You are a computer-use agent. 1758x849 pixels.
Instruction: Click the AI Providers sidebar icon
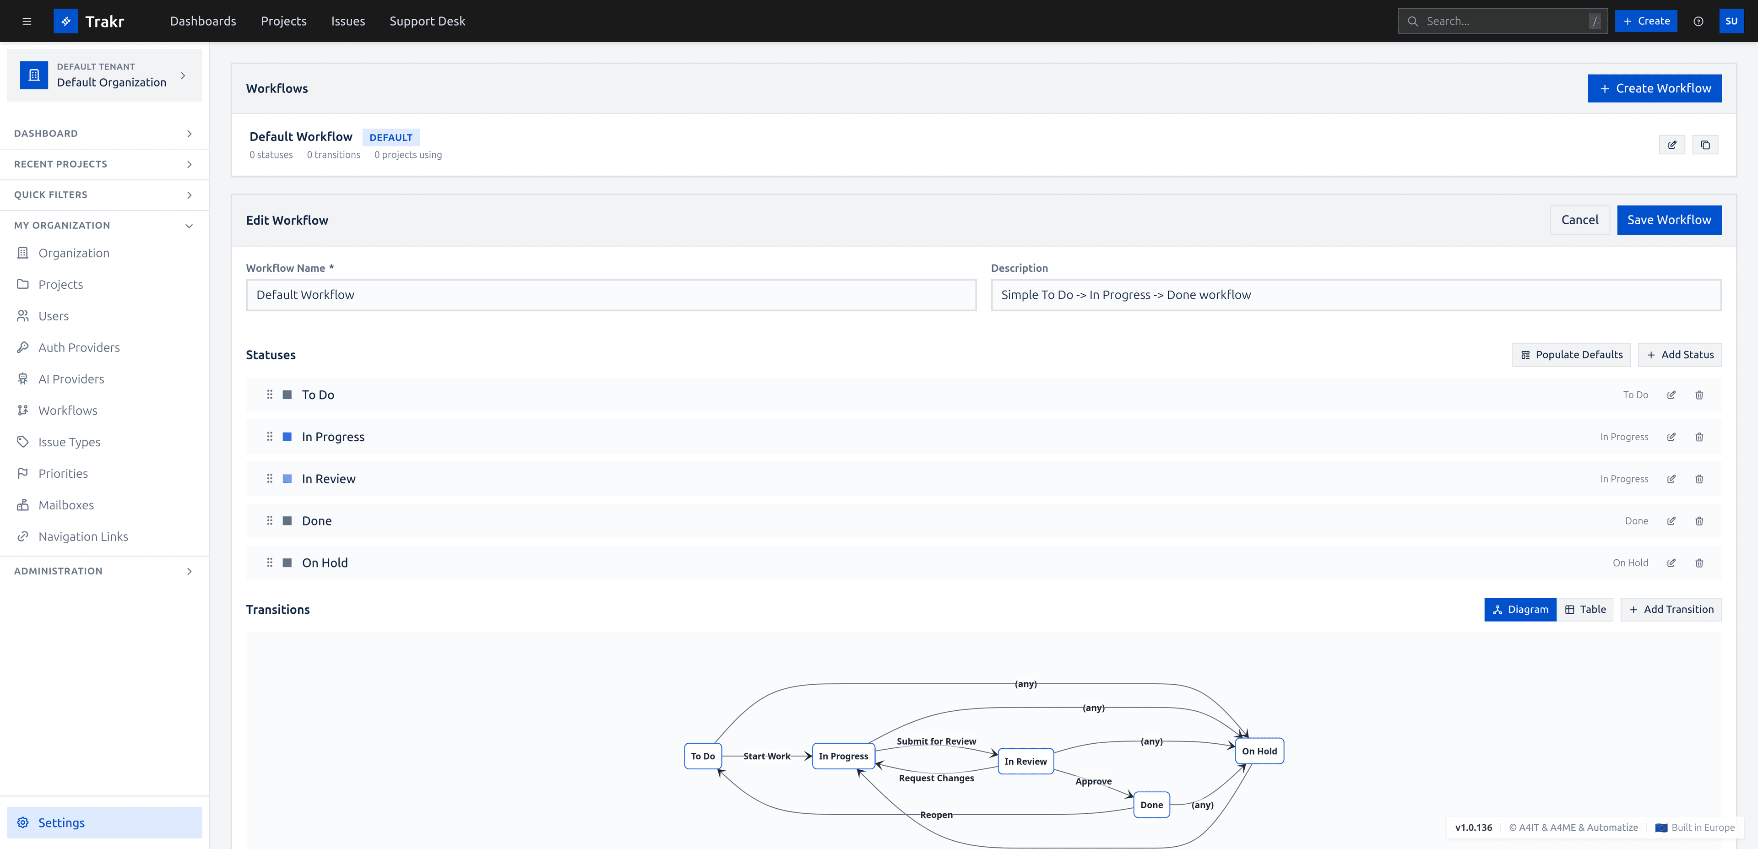(x=22, y=379)
